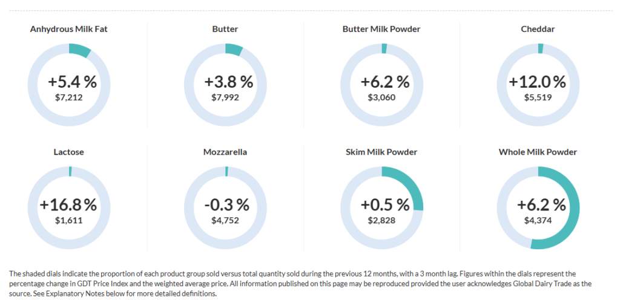Click the +5.4 % Anhydrous Milk Fat figure

(69, 82)
